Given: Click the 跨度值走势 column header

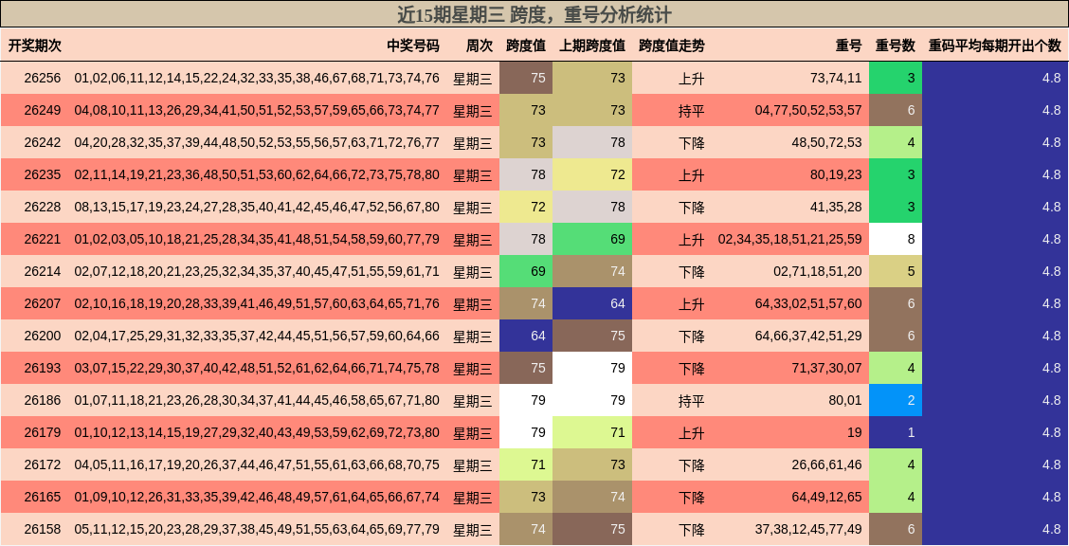Looking at the screenshot, I should tap(672, 45).
